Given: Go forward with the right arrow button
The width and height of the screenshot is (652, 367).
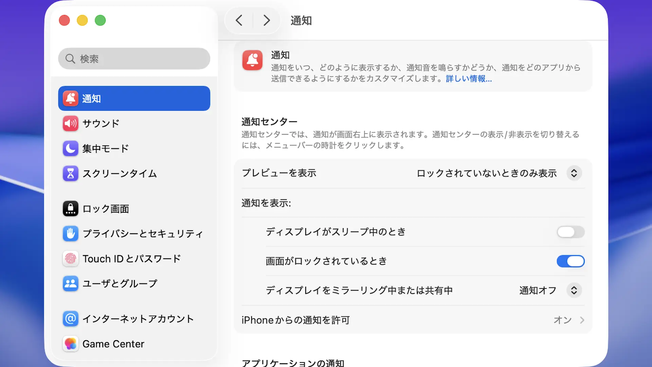Looking at the screenshot, I should click(x=267, y=20).
